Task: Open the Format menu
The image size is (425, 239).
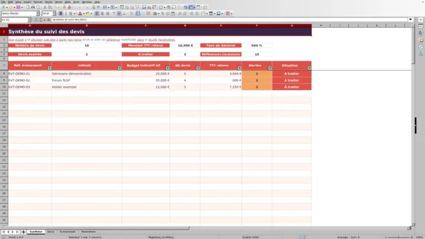Action: pyautogui.click(x=38, y=2)
